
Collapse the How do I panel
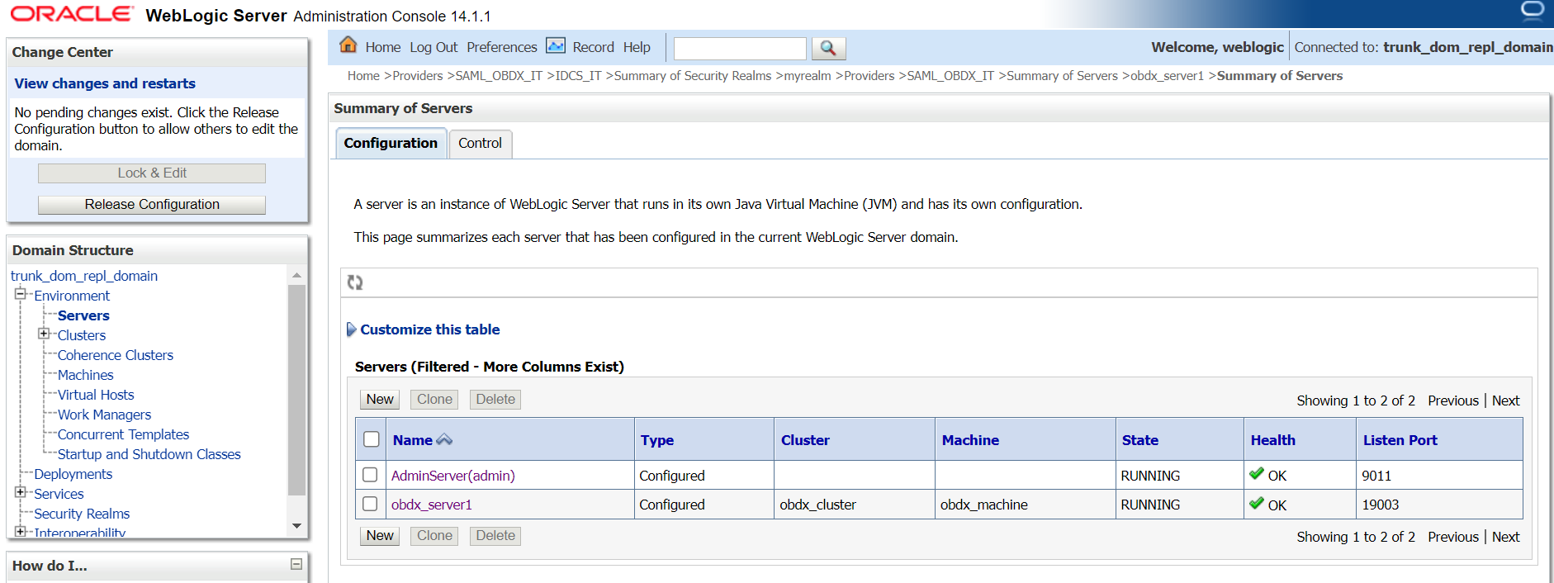(x=296, y=564)
